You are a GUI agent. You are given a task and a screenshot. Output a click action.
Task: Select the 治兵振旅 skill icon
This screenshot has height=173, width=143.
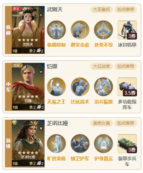[x=103, y=87]
